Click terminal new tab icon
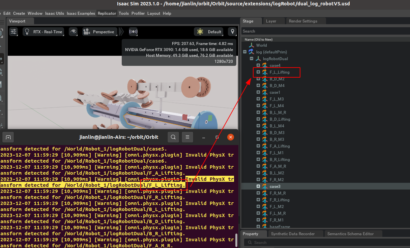This screenshot has width=410, height=248. [x=8, y=137]
